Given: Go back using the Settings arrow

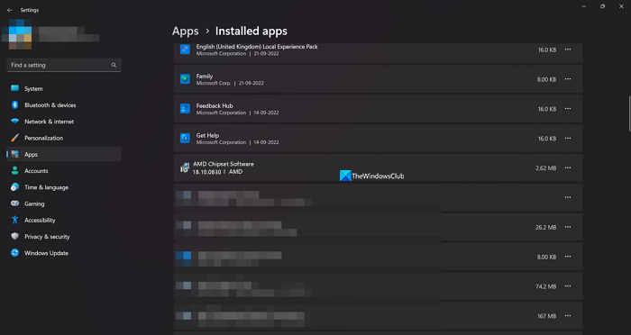Looking at the screenshot, I should (10, 10).
